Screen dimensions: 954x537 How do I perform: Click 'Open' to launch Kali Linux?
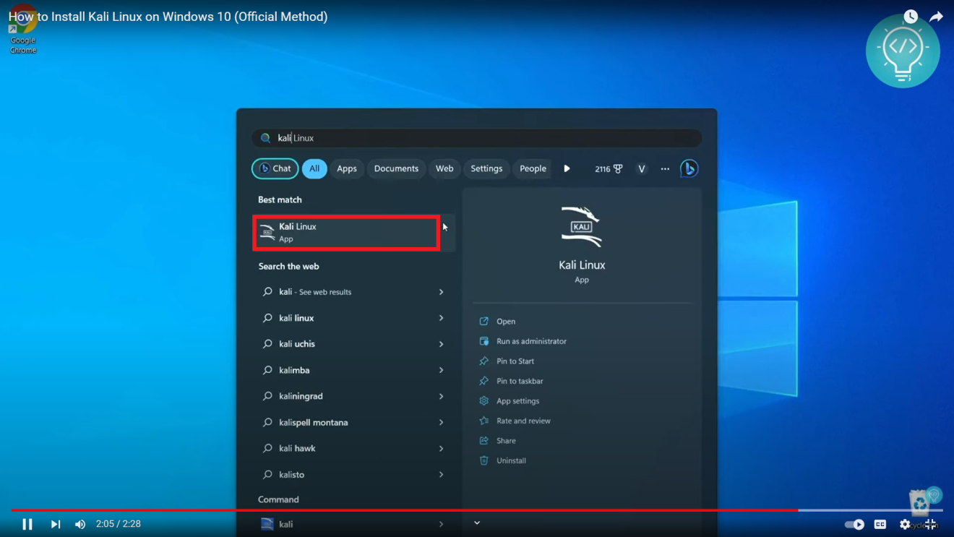[x=505, y=321]
